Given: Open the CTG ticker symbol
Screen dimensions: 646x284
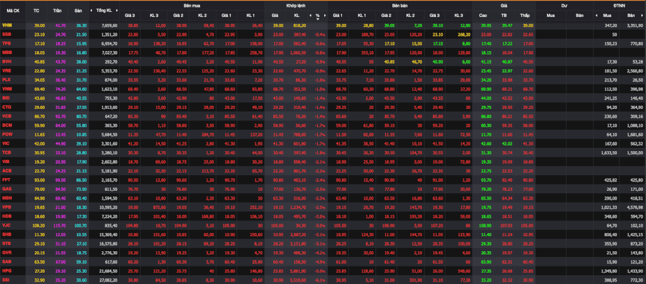Looking at the screenshot, I should [6, 107].
